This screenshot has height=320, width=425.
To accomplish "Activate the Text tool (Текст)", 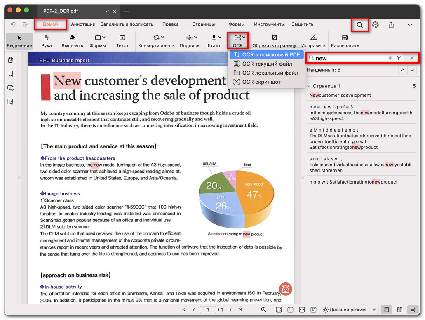I will (x=122, y=40).
